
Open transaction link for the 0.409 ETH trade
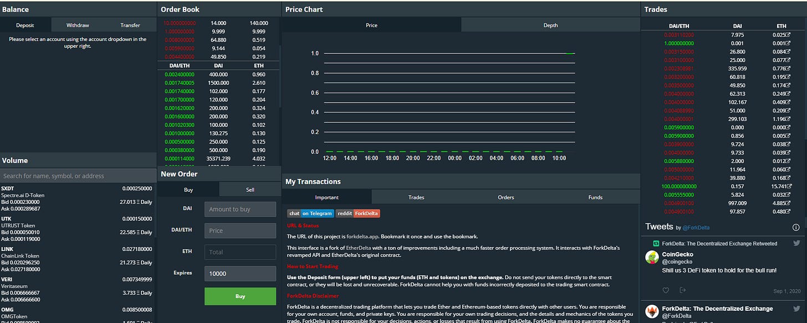pyautogui.click(x=789, y=102)
